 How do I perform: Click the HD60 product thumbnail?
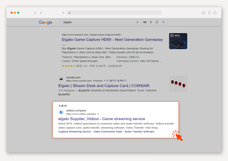pos(178,41)
